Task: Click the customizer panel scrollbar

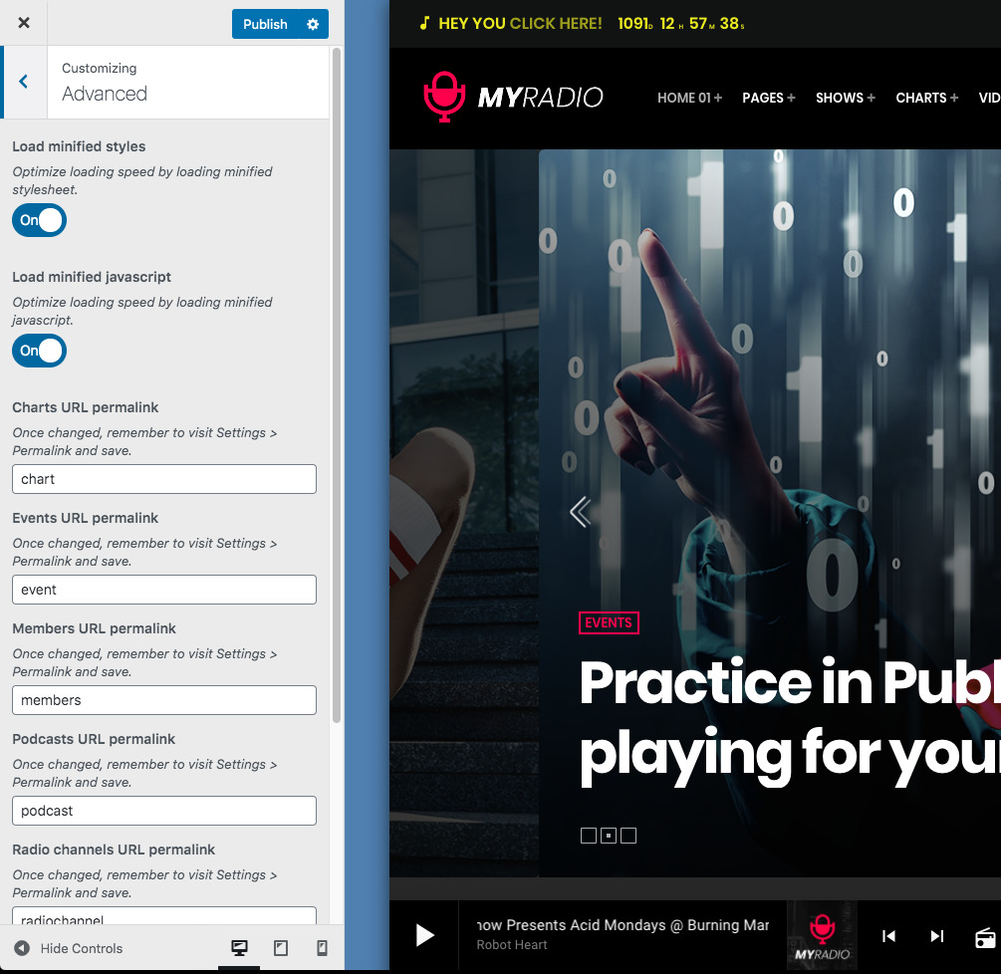Action: [337, 385]
